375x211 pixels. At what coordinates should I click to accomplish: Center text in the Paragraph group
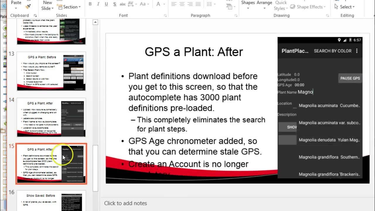pyautogui.click(x=182, y=4)
